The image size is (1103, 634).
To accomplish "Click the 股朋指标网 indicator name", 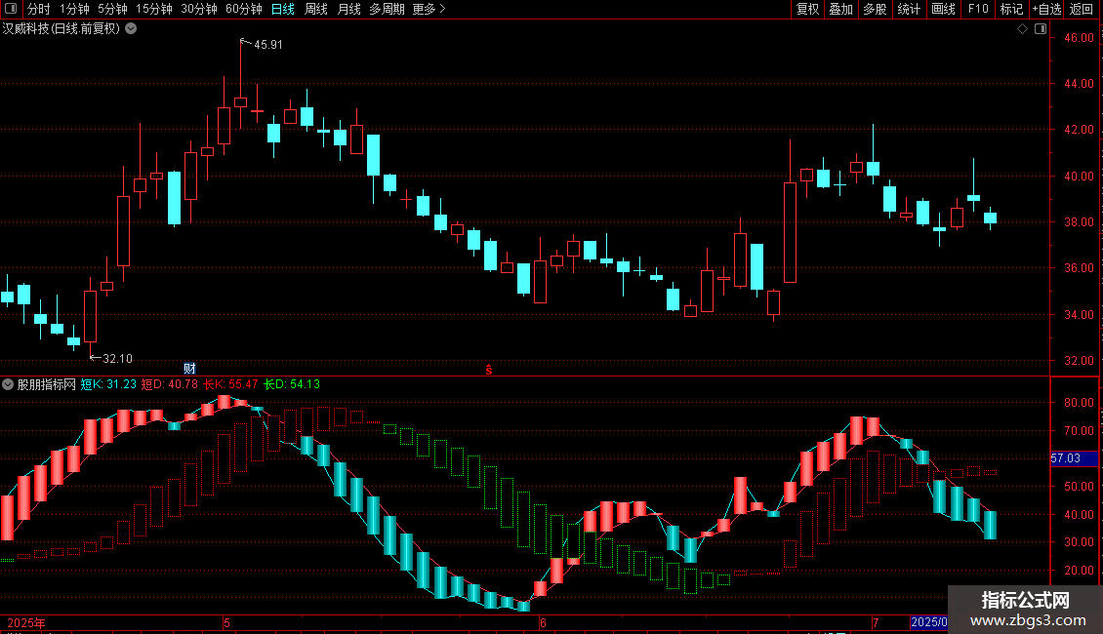I will 47,384.
